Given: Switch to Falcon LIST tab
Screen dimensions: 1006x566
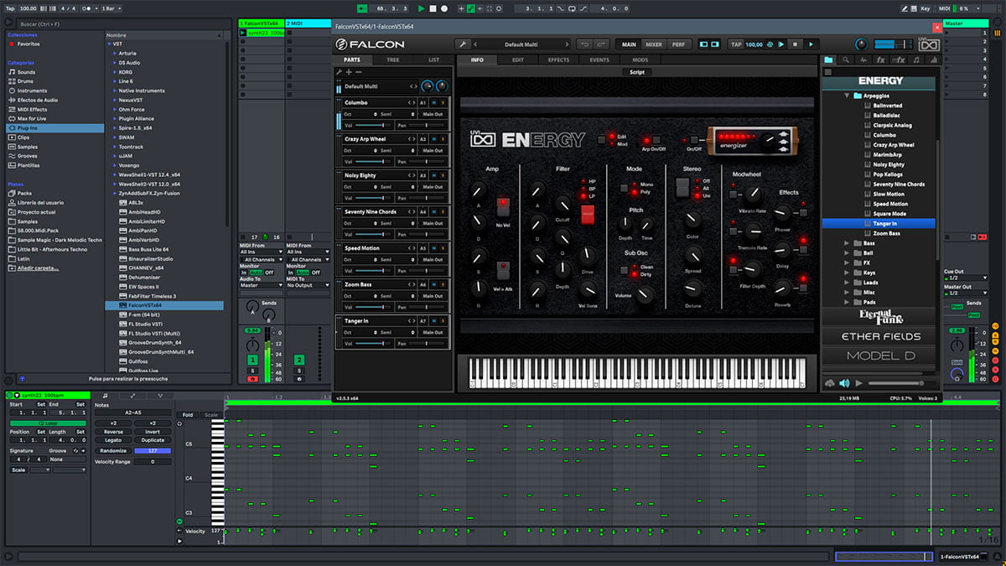Looking at the screenshot, I should point(433,60).
